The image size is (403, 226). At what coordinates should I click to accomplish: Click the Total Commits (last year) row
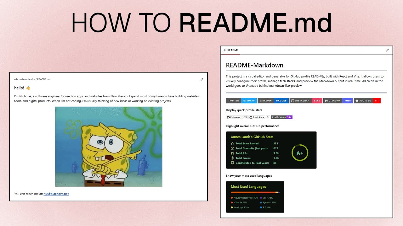coord(254,148)
